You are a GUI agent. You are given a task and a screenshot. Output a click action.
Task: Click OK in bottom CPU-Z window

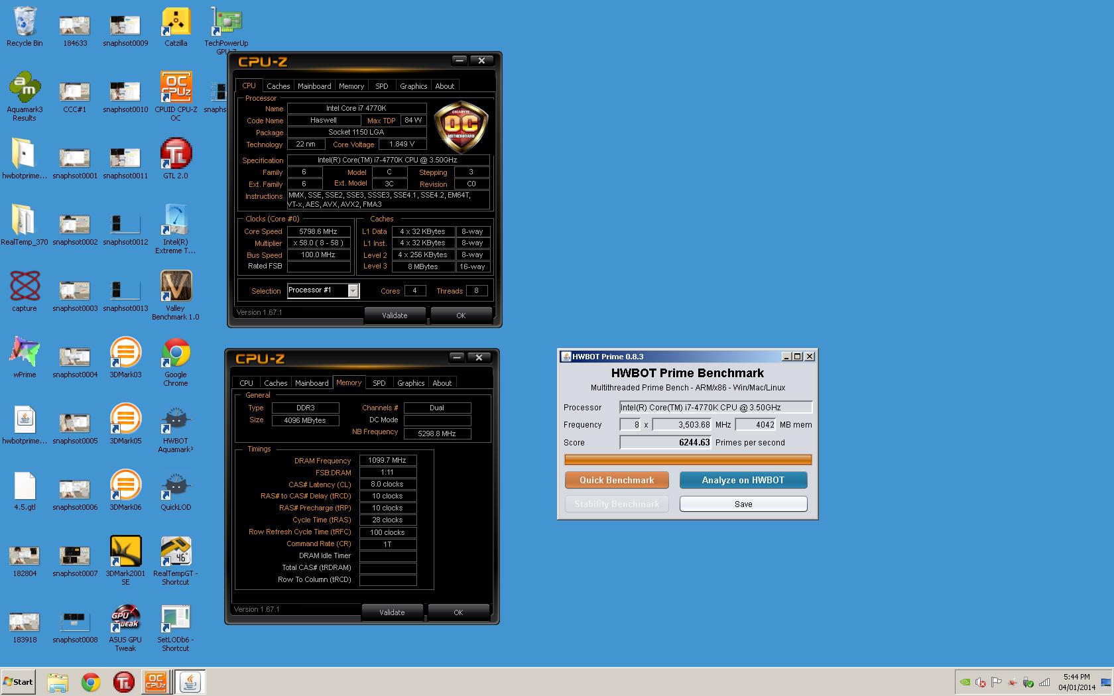[458, 612]
